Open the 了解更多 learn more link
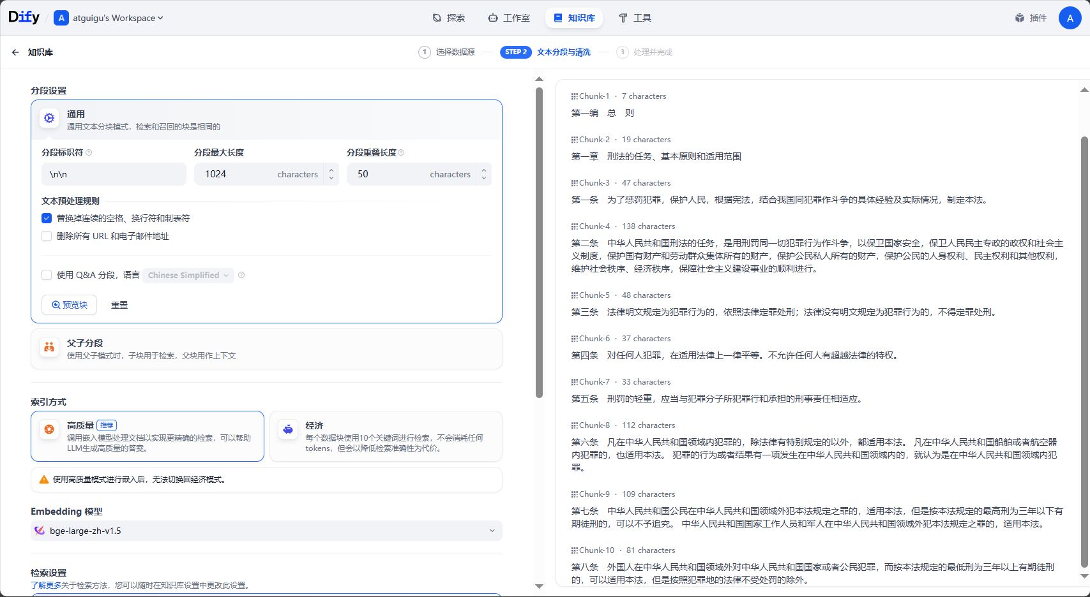The height and width of the screenshot is (597, 1090). [x=46, y=585]
